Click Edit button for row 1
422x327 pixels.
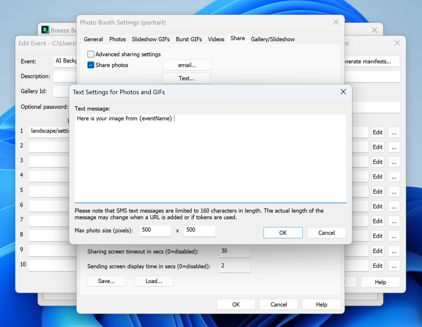point(377,132)
